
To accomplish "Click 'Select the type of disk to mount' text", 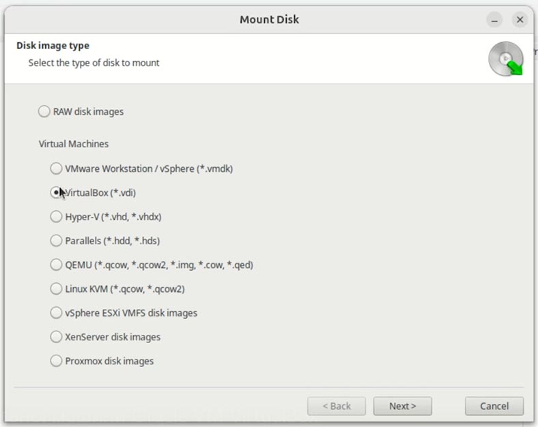I will pyautogui.click(x=94, y=63).
